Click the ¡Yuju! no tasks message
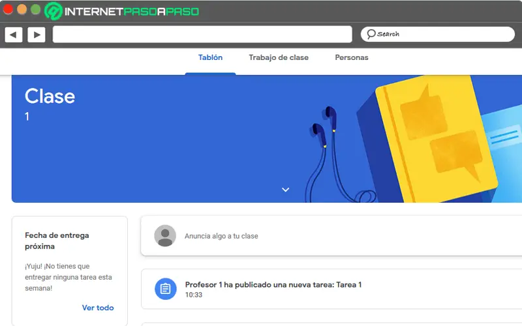Viewport: 522px width, 326px height. [x=69, y=277]
